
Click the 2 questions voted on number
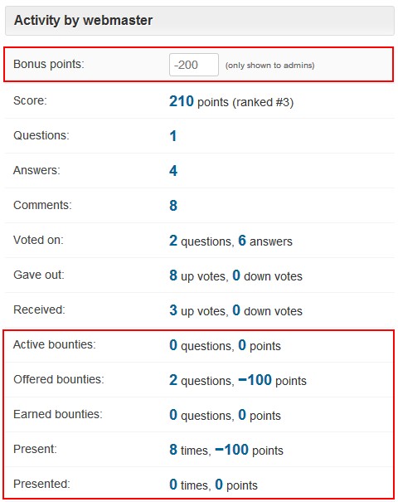point(173,241)
